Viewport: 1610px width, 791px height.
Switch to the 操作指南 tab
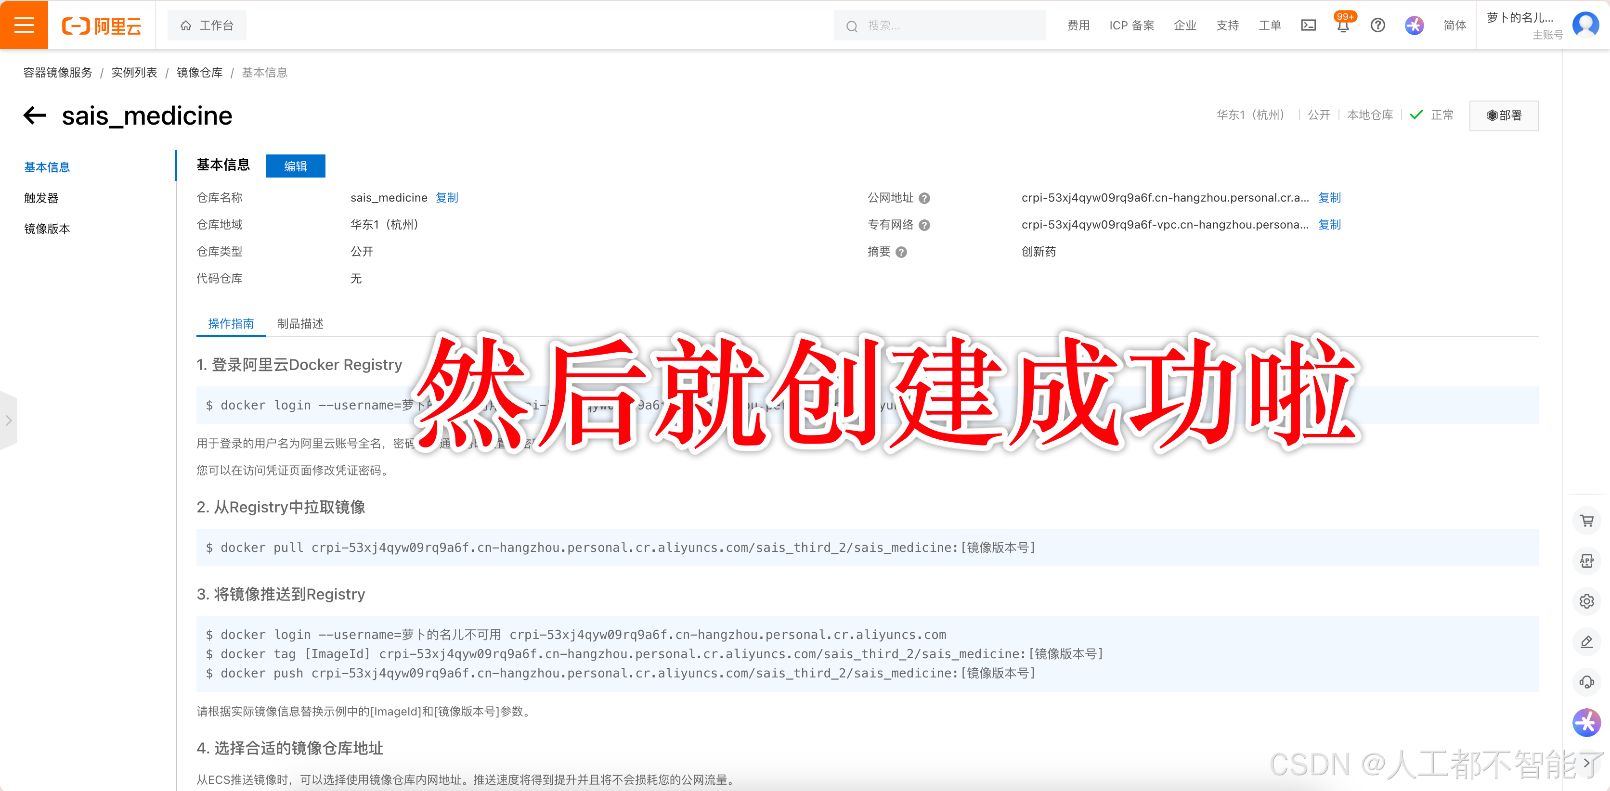click(231, 324)
